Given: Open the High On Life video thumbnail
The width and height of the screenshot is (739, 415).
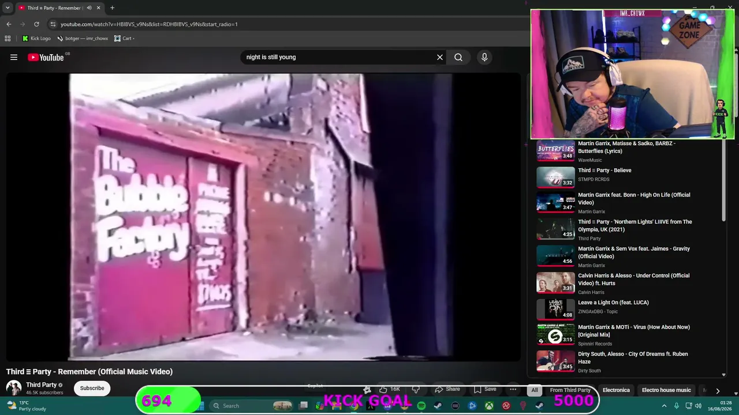Looking at the screenshot, I should click(555, 202).
